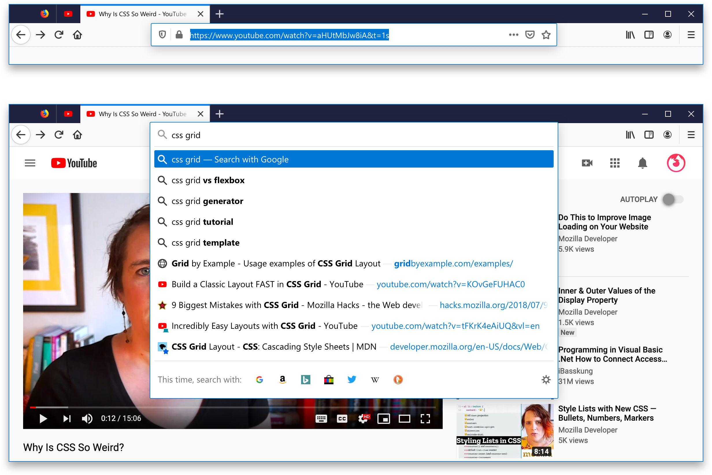712x475 pixels.
Task: Open video quality settings gear
Action: point(363,419)
